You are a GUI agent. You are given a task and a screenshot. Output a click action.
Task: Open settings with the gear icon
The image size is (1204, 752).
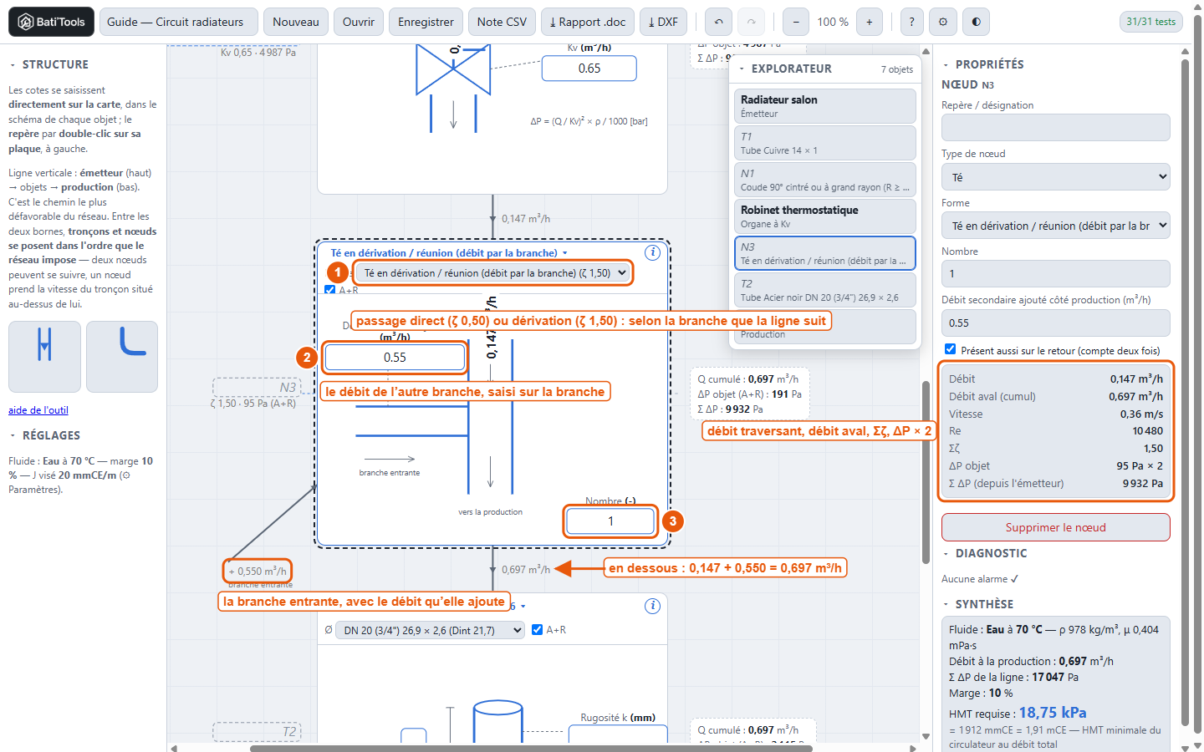(943, 22)
